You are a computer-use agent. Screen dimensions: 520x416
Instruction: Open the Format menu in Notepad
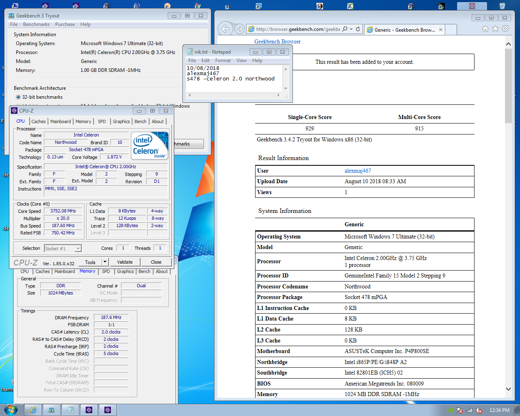coord(223,61)
